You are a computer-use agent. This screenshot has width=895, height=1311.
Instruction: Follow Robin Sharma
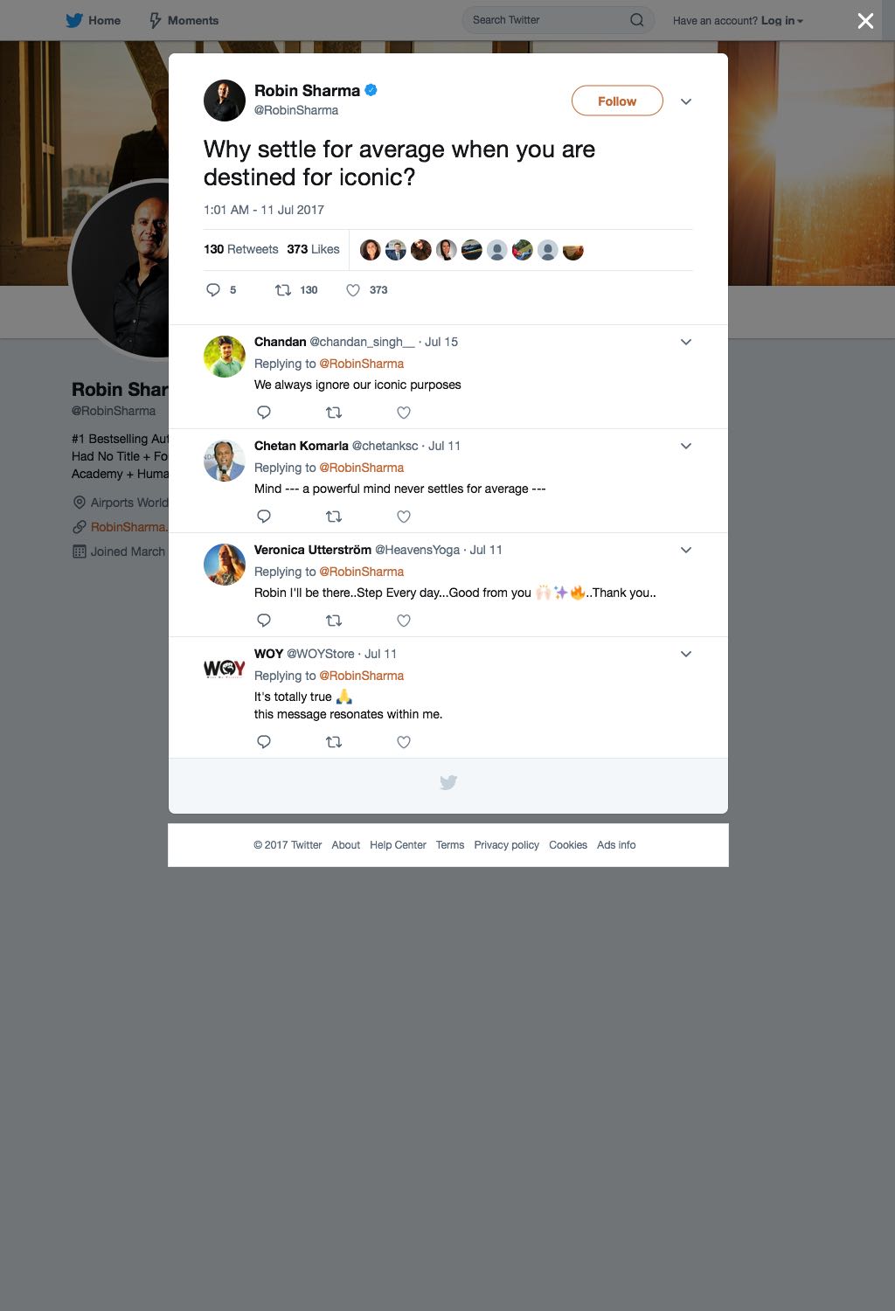(x=617, y=101)
